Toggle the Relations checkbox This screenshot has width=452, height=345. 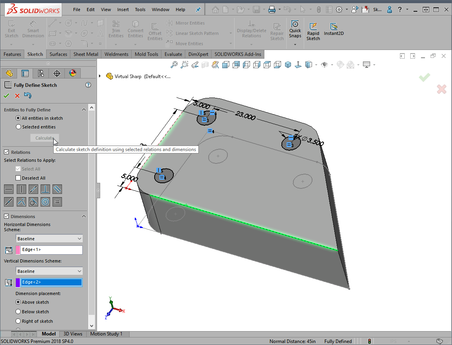(6, 152)
